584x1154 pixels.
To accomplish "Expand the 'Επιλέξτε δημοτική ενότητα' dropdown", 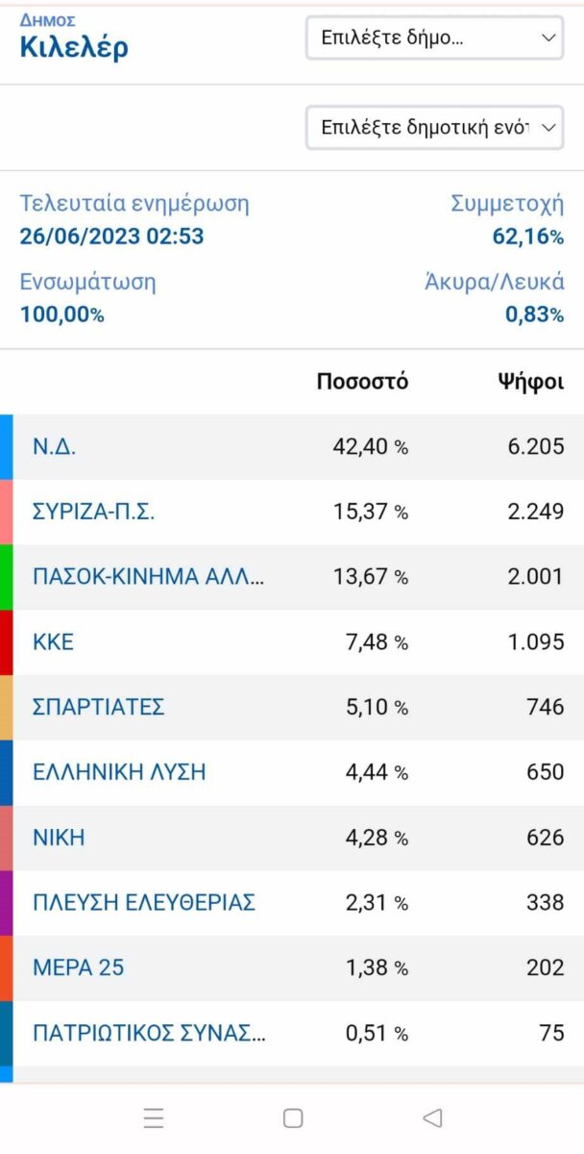I will click(x=434, y=128).
